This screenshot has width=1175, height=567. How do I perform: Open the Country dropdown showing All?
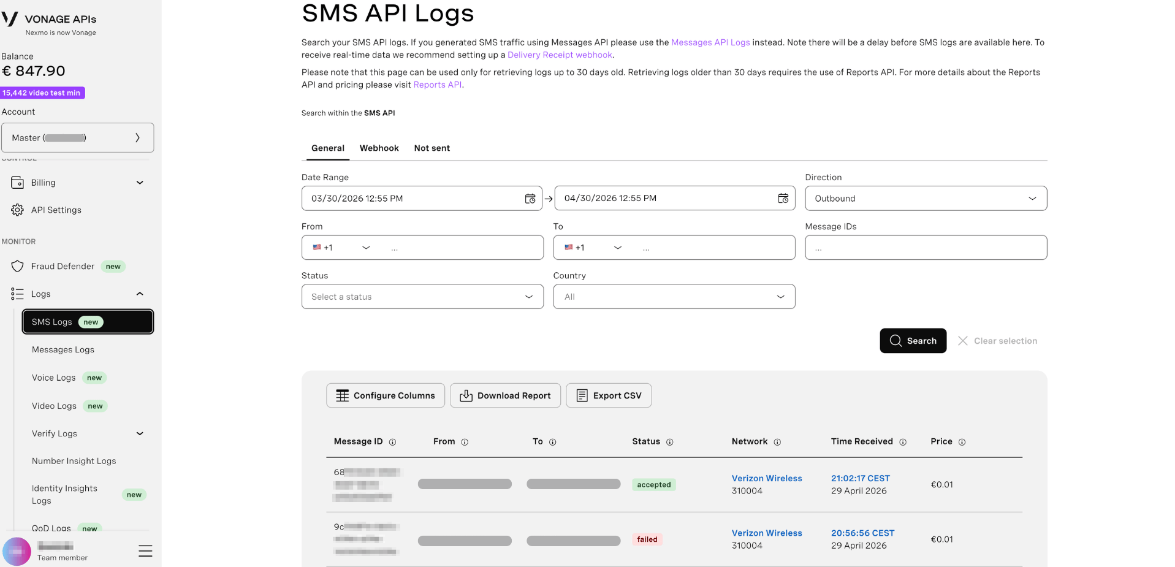point(674,297)
